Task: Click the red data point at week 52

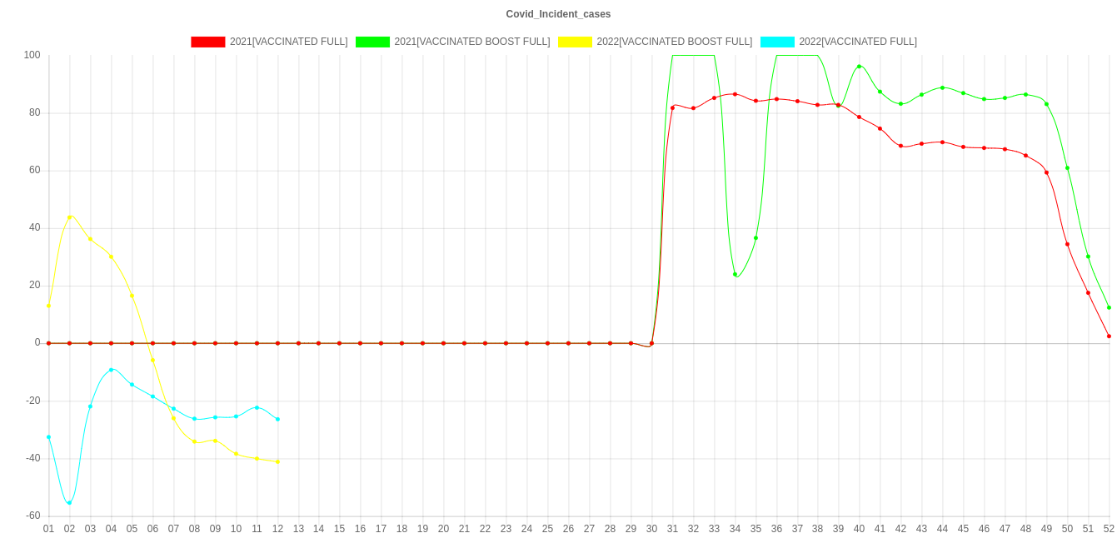Action: click(x=1109, y=336)
